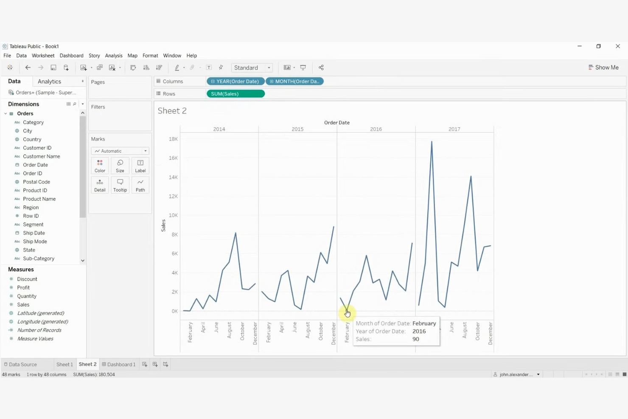Expand the Orders dimension tree
Image resolution: width=628 pixels, height=419 pixels.
(6, 113)
